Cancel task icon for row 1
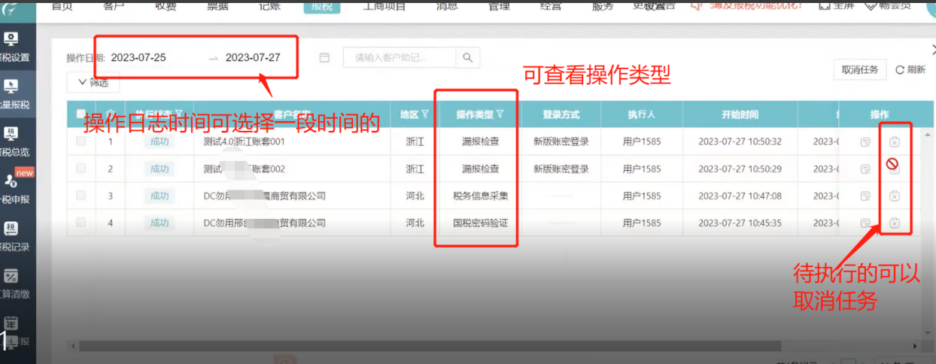 [x=895, y=141]
